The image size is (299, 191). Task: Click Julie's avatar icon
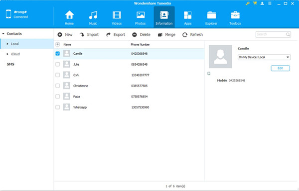[67, 64]
